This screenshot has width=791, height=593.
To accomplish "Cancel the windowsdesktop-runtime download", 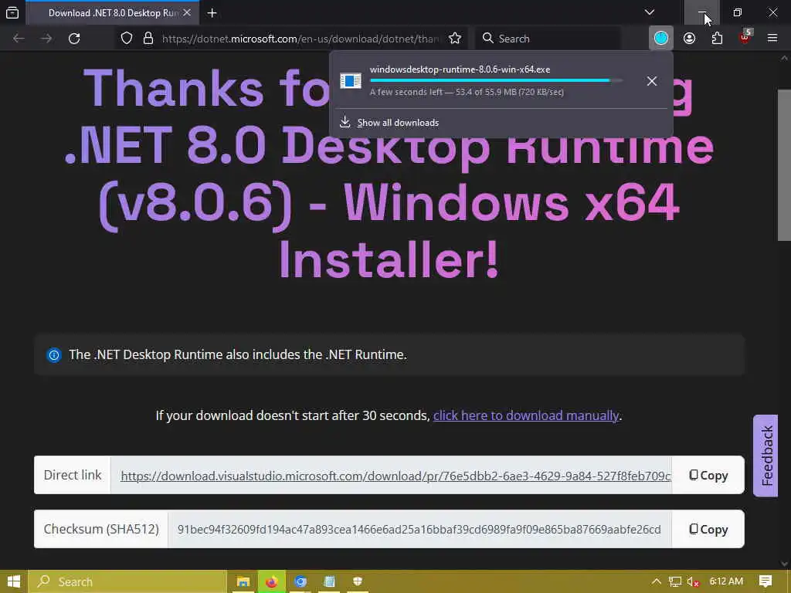I will 652,80.
